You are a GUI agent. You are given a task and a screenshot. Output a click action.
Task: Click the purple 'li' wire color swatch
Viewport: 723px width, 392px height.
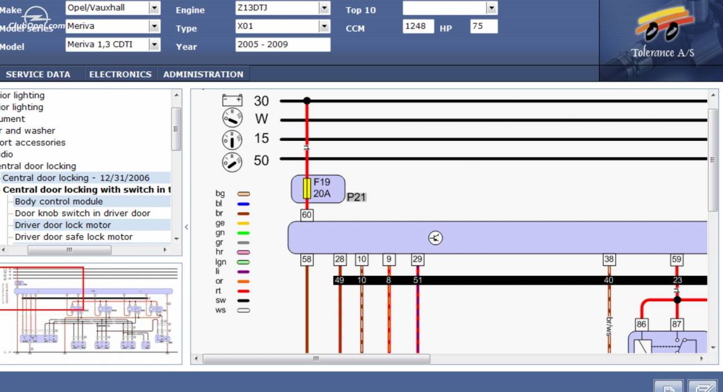click(243, 272)
